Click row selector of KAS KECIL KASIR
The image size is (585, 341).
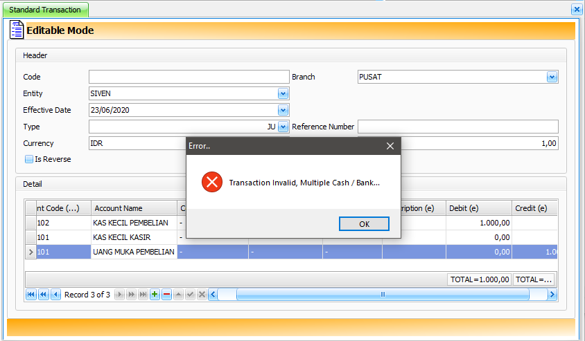click(31, 237)
